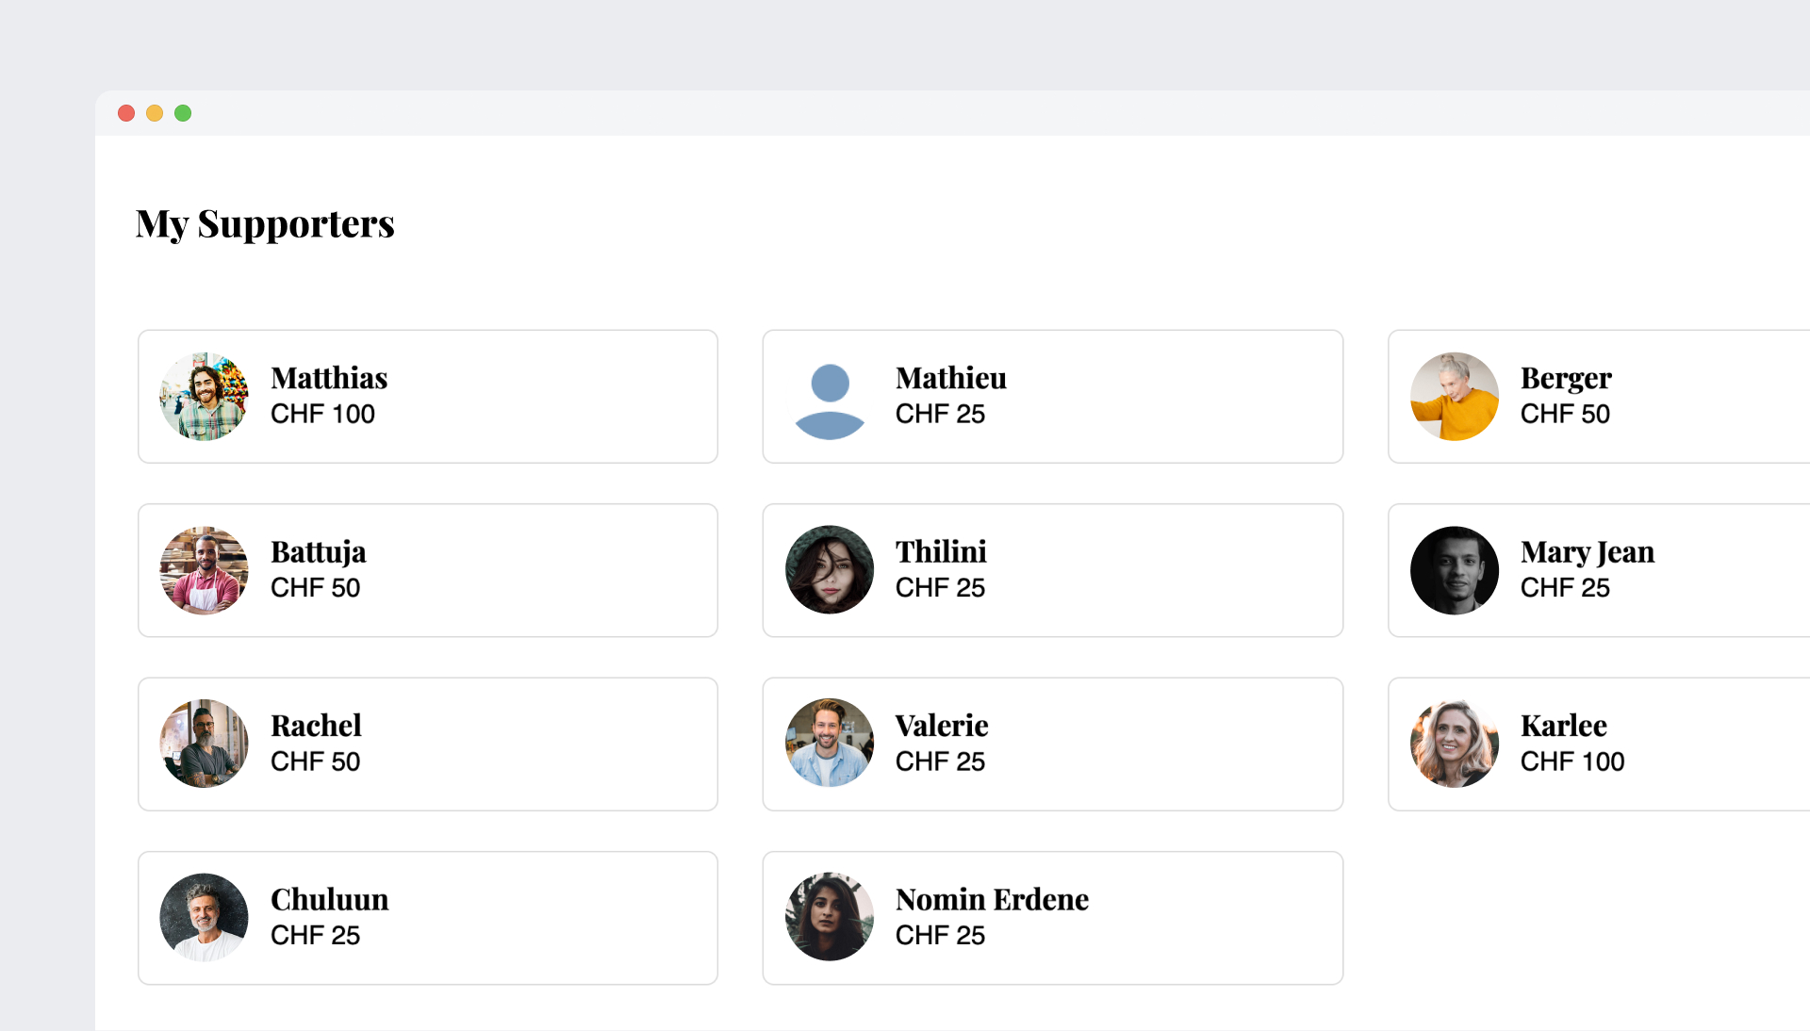
Task: Click Thilini's profile photo
Action: click(830, 570)
